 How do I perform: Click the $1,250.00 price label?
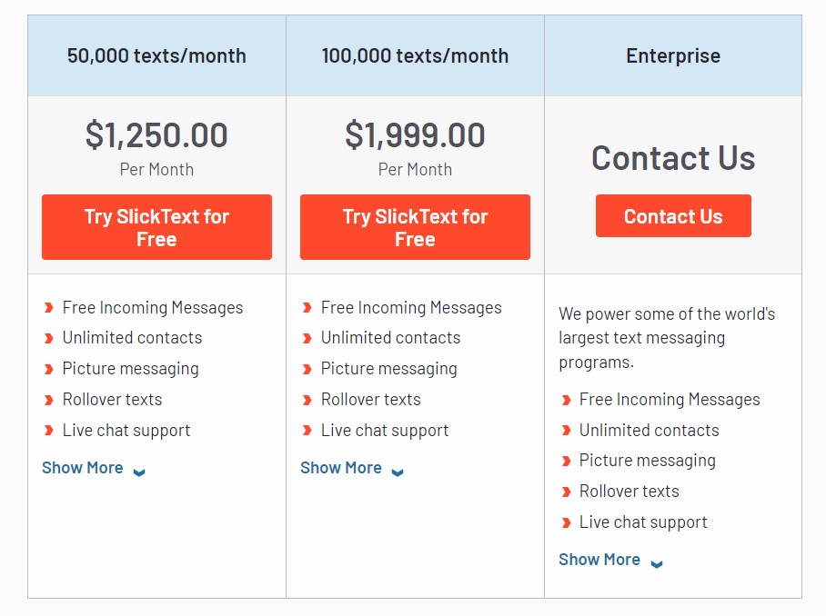coord(156,134)
